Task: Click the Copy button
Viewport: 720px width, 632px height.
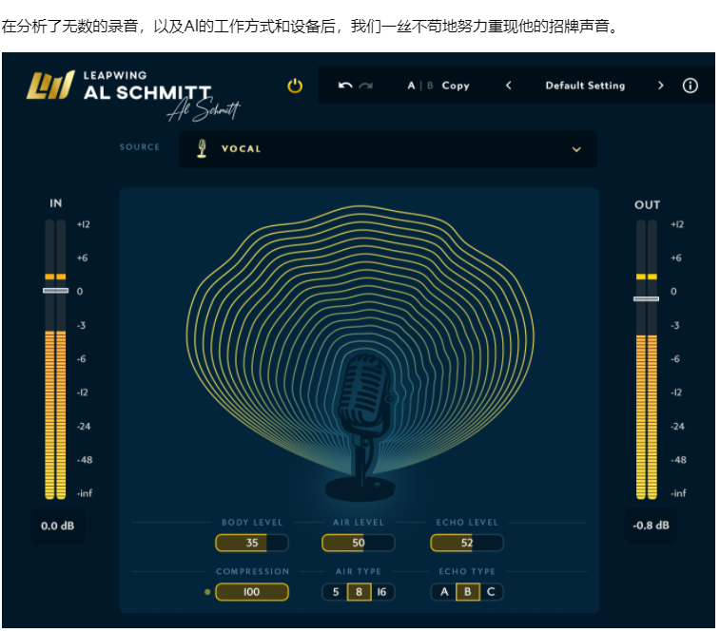Action: 456,86
